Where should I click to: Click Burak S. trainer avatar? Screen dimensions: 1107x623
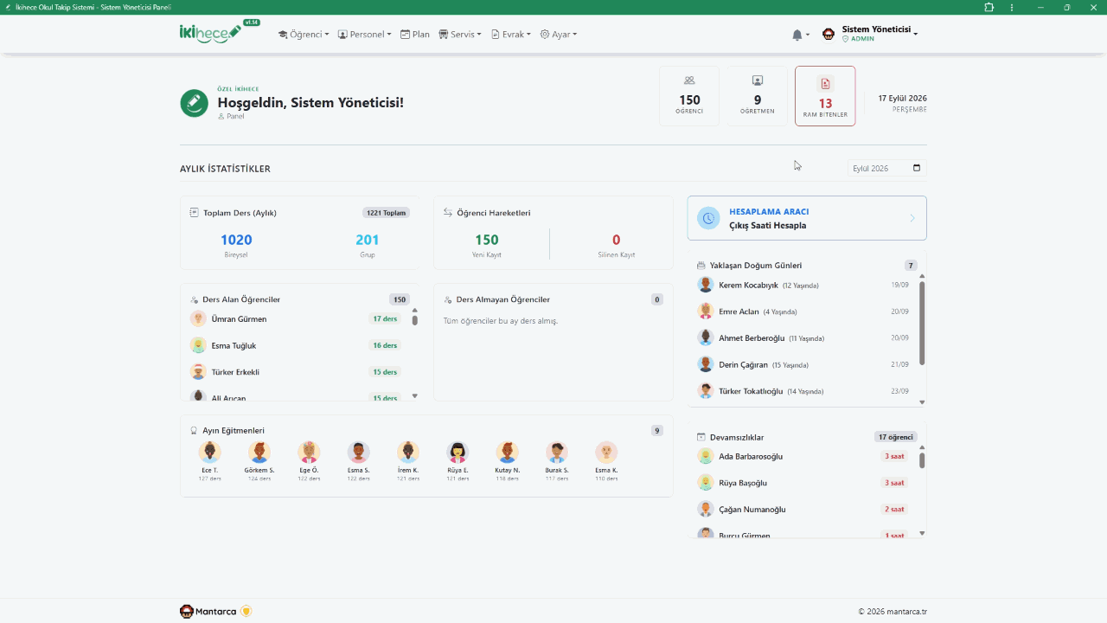point(557,453)
